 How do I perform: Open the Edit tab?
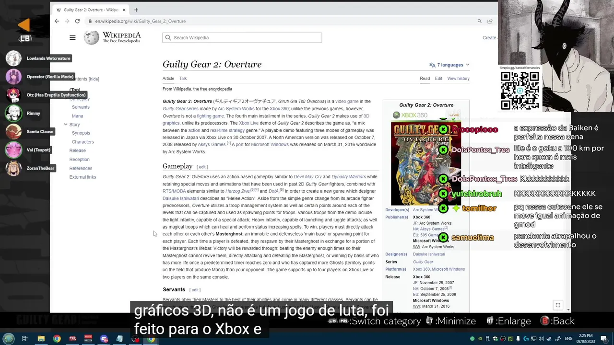pyautogui.click(x=438, y=79)
